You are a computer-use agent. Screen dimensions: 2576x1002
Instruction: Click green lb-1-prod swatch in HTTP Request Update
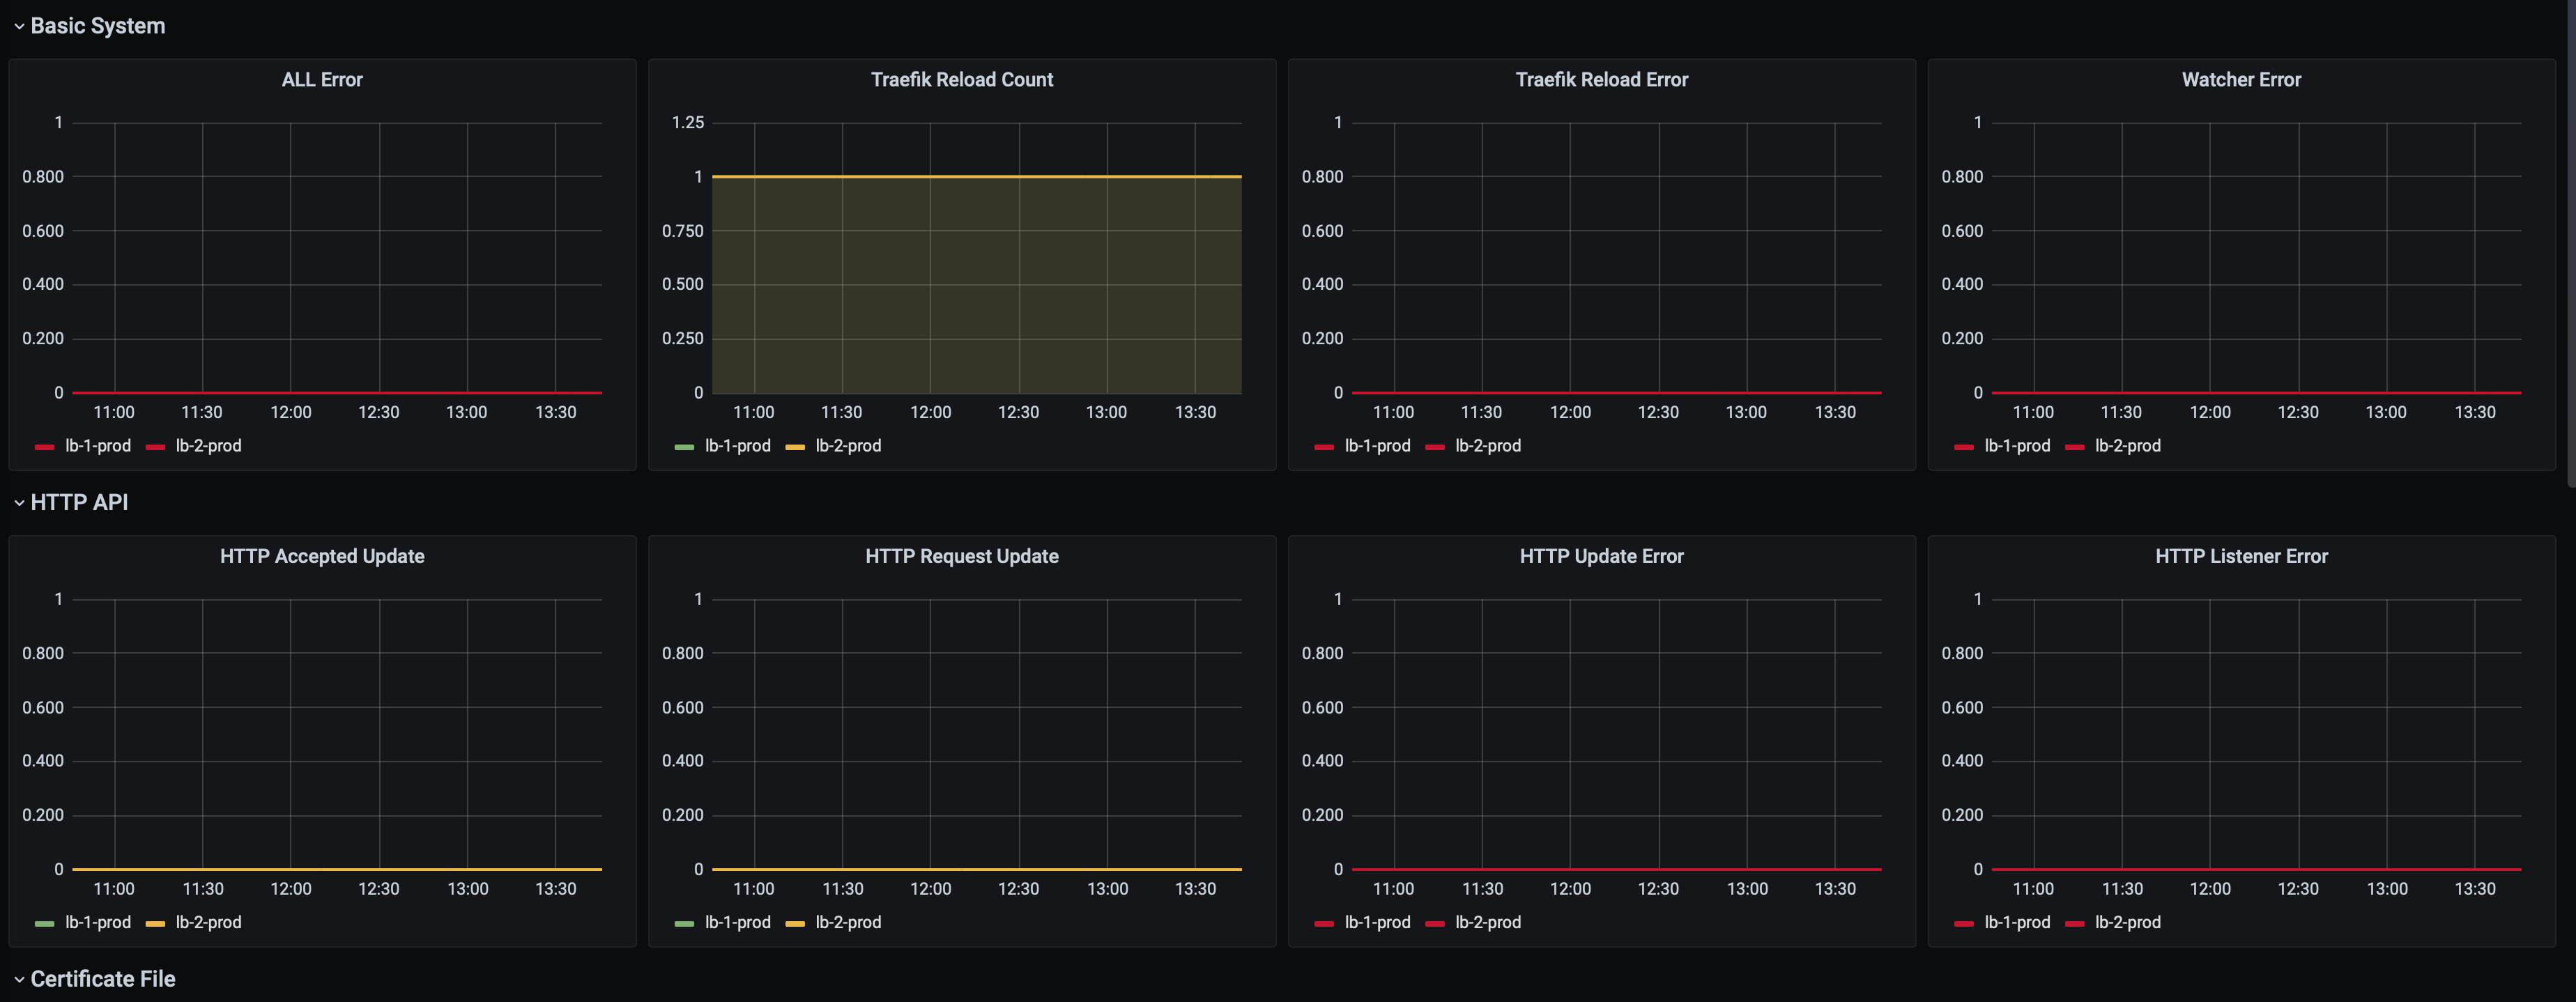click(x=684, y=924)
